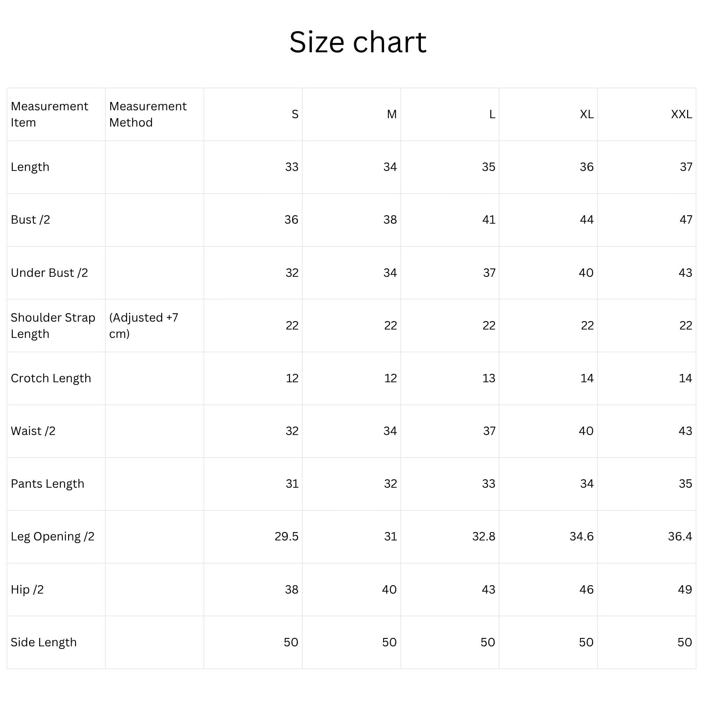
Task: Click the 29.5 Leg Opening value
Action: click(x=286, y=536)
